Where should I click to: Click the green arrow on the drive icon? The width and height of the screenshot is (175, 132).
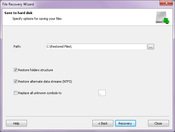click(x=167, y=21)
